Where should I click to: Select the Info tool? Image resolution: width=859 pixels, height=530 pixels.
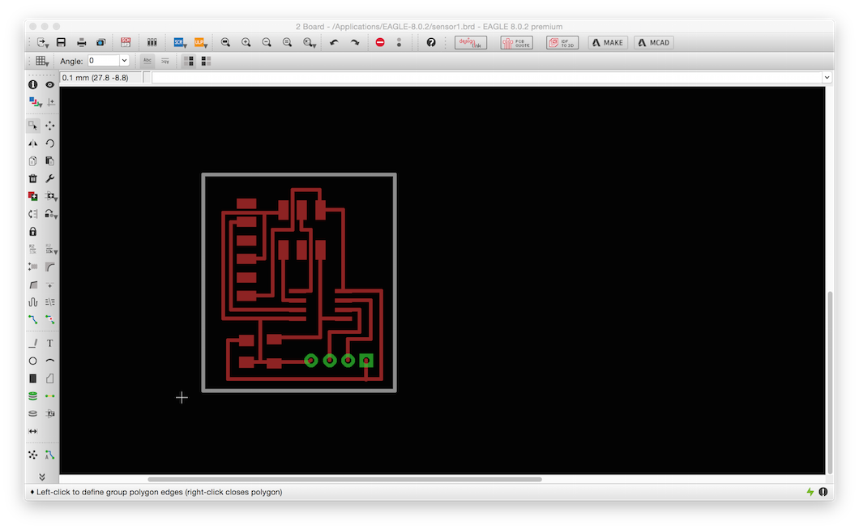coord(33,84)
